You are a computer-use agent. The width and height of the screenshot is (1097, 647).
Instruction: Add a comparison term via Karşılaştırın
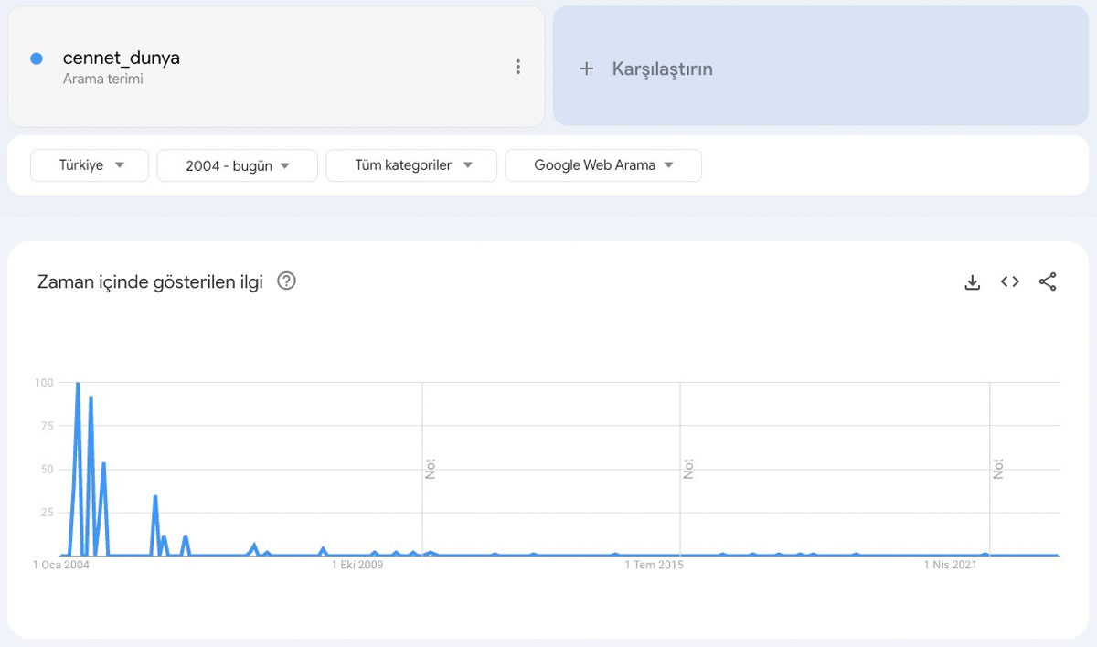point(821,66)
